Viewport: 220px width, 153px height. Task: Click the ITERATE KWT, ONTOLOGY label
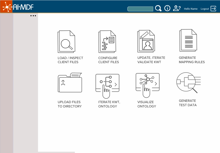tap(109, 104)
